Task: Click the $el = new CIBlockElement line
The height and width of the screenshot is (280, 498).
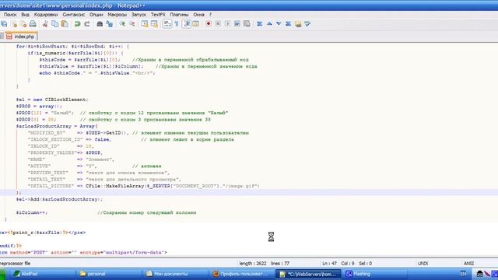Action: pyautogui.click(x=52, y=100)
